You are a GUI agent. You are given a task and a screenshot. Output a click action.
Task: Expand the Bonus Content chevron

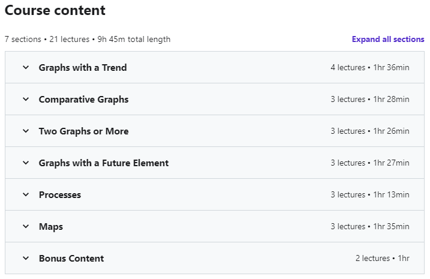point(26,259)
